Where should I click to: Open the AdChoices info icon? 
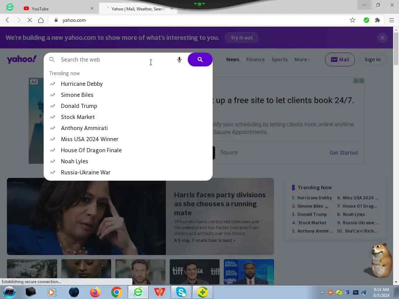tap(356, 81)
